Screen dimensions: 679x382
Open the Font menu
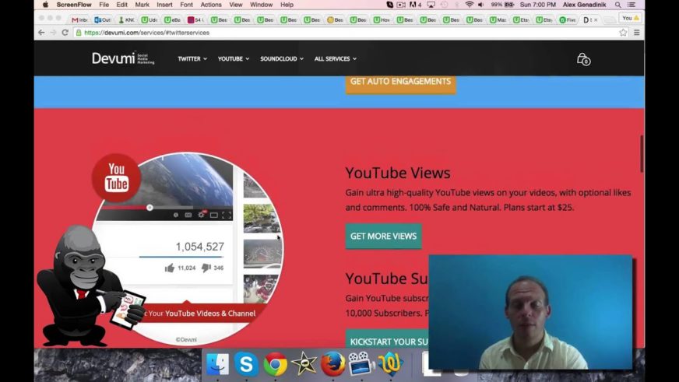pos(186,5)
